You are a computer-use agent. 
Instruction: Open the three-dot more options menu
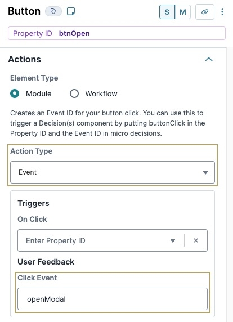click(222, 12)
